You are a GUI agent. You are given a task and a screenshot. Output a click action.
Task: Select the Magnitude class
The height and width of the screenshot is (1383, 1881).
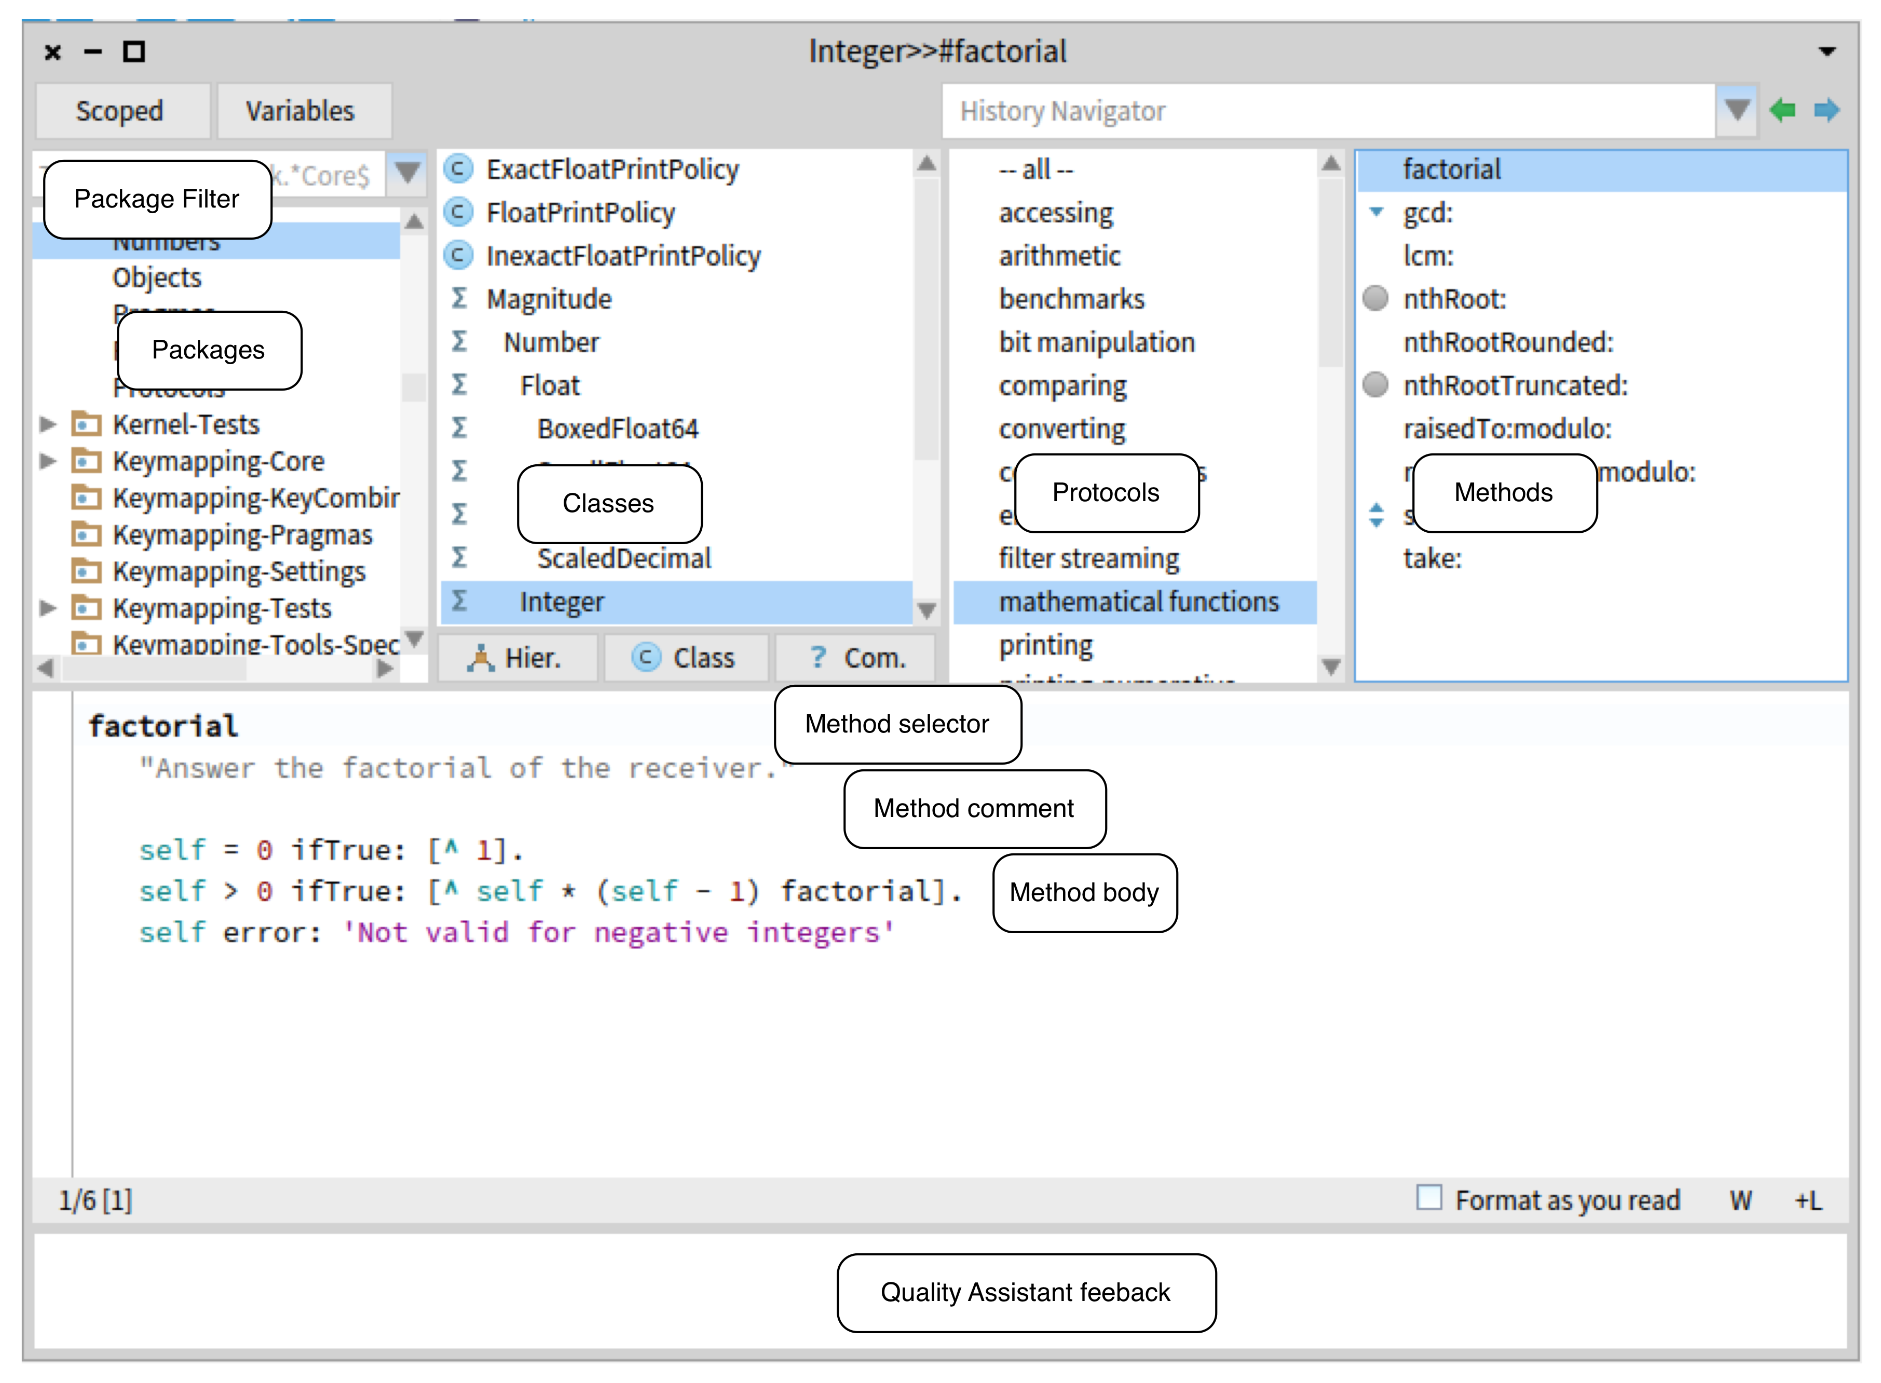(x=549, y=299)
